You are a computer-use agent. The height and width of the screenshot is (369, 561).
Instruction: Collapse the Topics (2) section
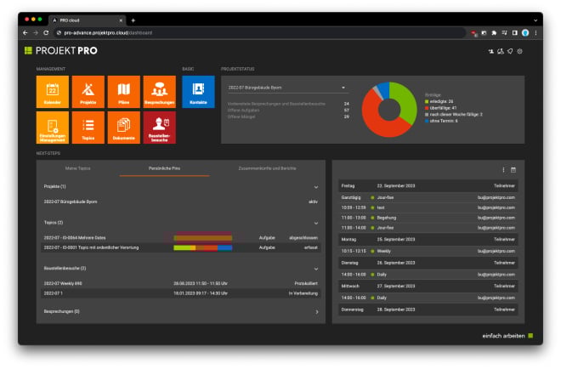point(315,222)
